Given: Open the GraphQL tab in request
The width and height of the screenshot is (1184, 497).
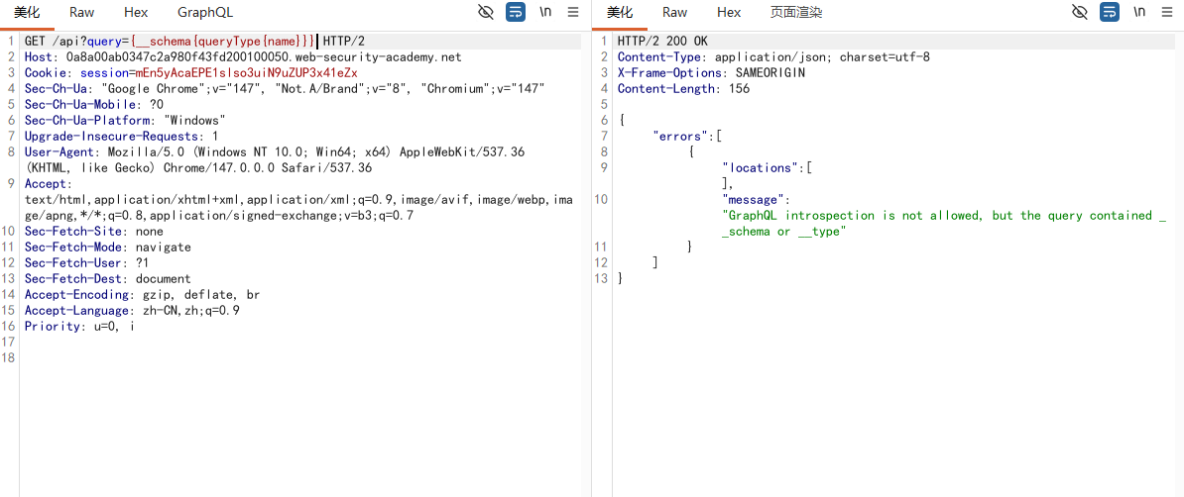Looking at the screenshot, I should click(205, 12).
